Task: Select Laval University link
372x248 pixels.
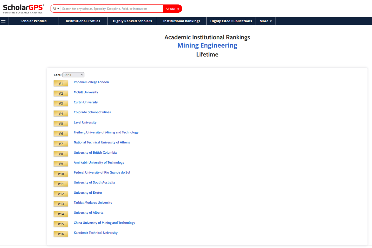Action: click(85, 122)
